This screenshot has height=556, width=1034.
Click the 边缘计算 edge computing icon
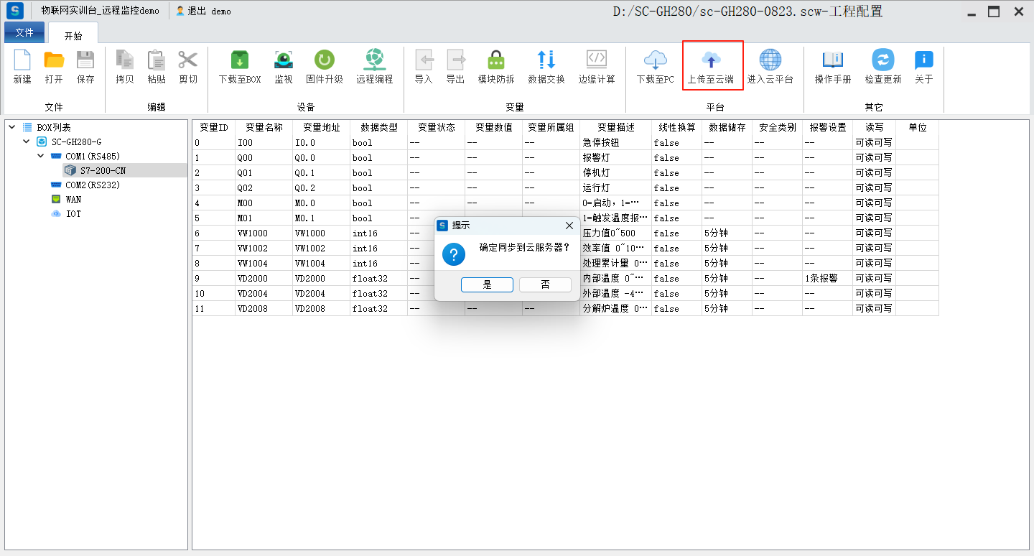tap(597, 61)
